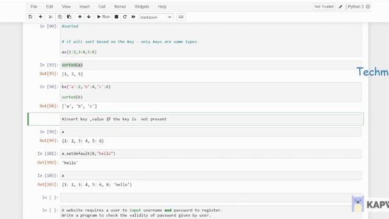
Task: Click the In [93] prompt label
Action: pyautogui.click(x=49, y=65)
